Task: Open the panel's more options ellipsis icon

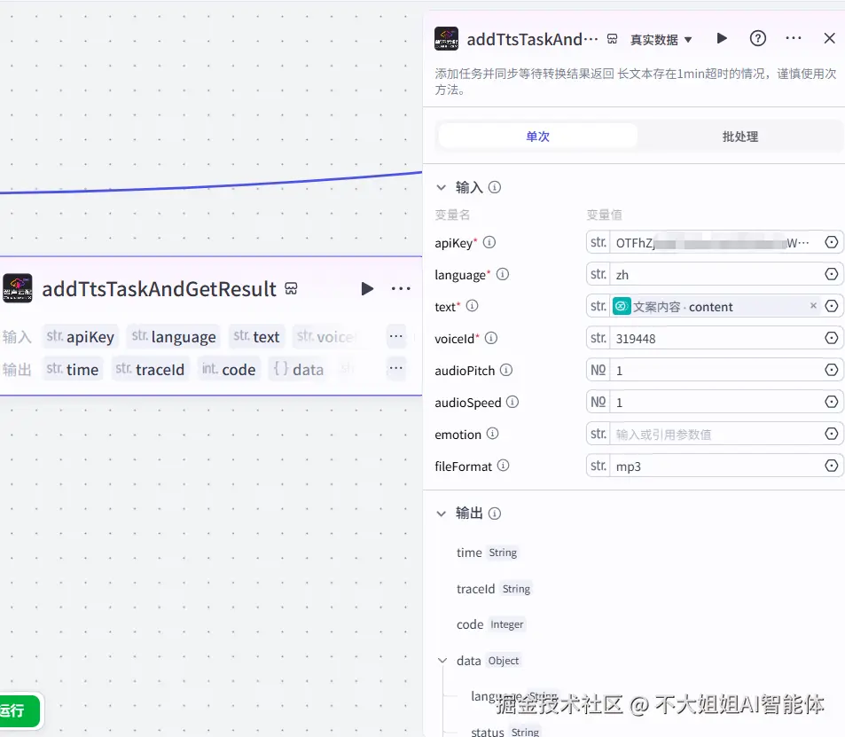Action: tap(794, 38)
